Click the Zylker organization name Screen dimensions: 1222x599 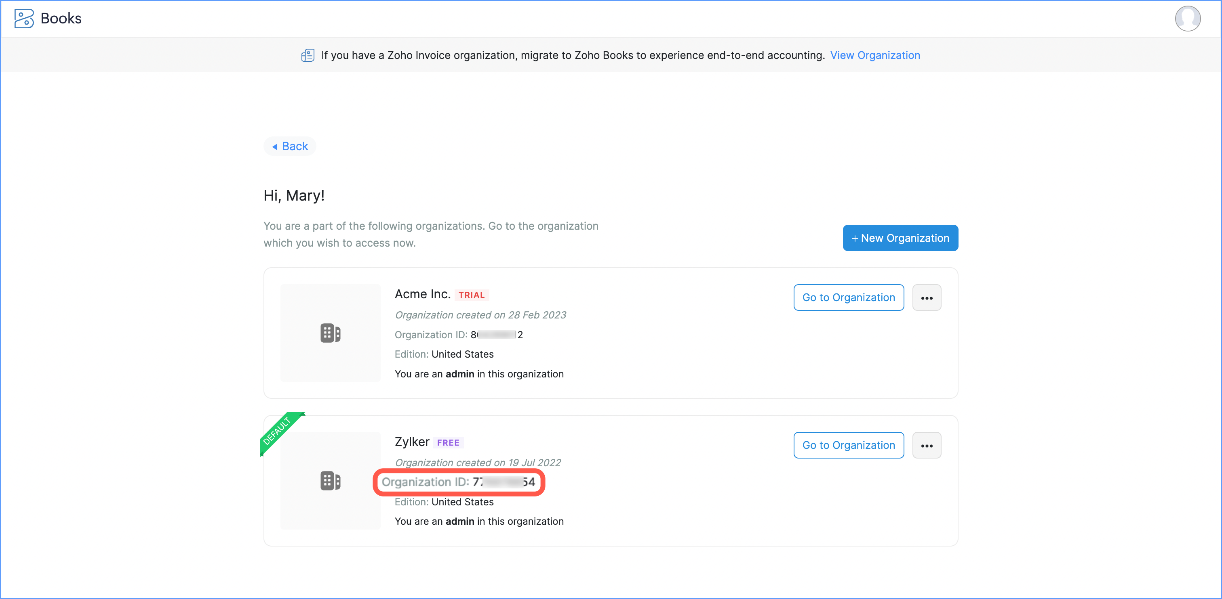point(412,442)
